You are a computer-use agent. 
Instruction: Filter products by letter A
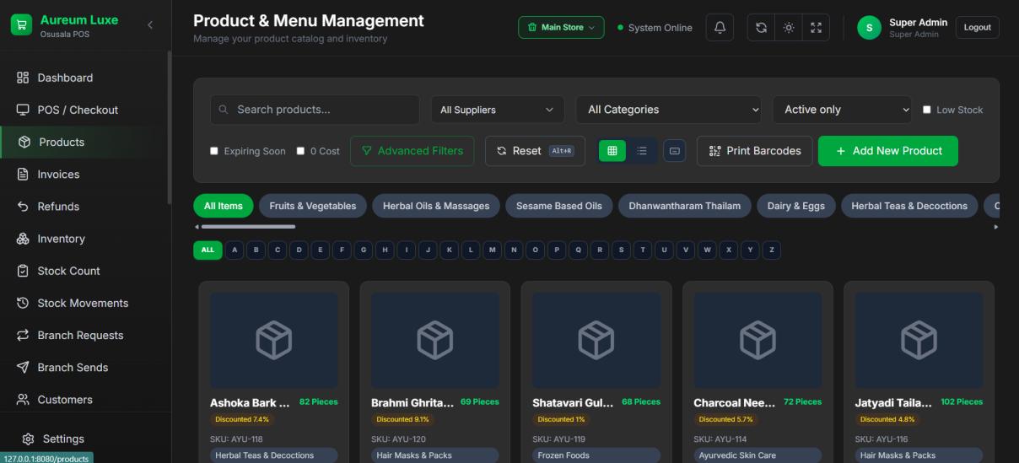tap(234, 250)
